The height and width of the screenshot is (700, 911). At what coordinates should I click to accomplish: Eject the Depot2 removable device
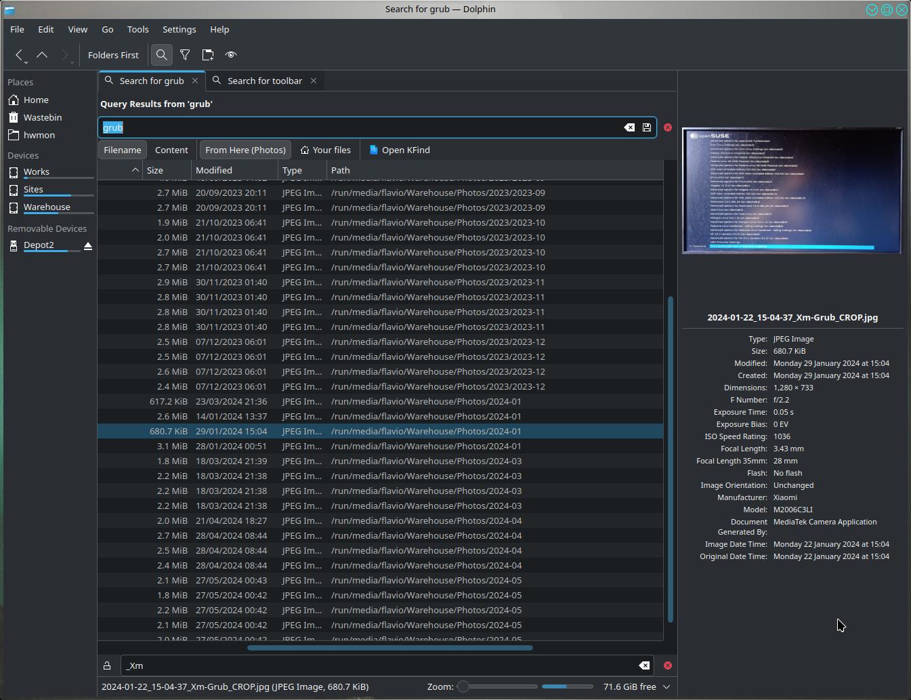(x=87, y=245)
